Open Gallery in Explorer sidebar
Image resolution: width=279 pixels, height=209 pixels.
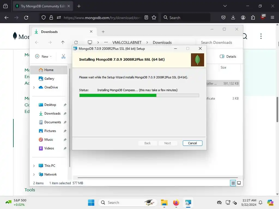(x=49, y=79)
